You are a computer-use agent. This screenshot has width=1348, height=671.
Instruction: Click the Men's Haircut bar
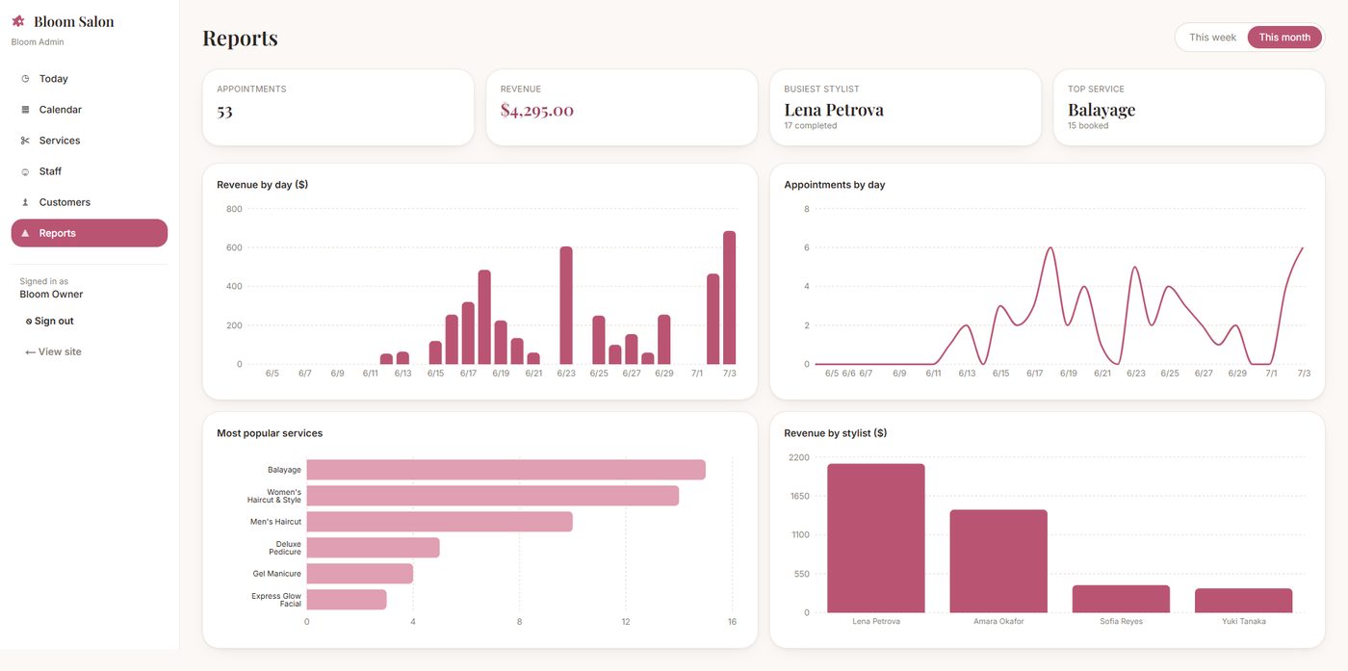point(439,522)
